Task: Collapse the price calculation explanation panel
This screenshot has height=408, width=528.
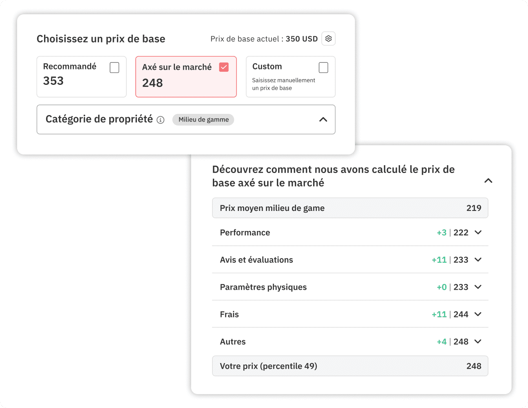Action: [488, 181]
